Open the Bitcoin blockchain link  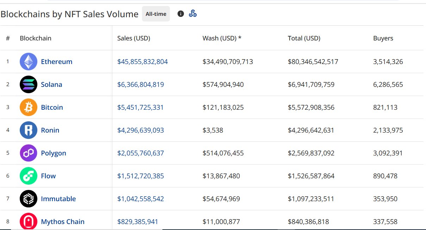tap(52, 107)
